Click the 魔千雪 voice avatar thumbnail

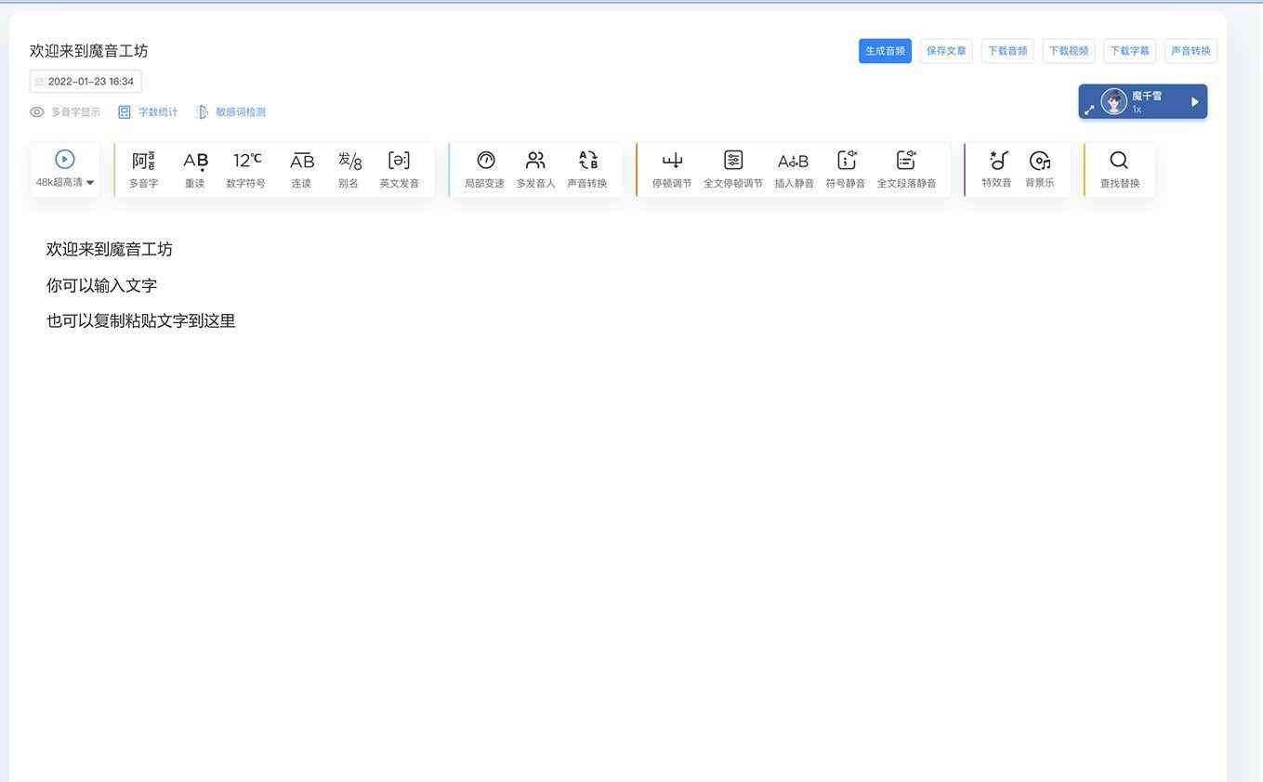tap(1113, 101)
